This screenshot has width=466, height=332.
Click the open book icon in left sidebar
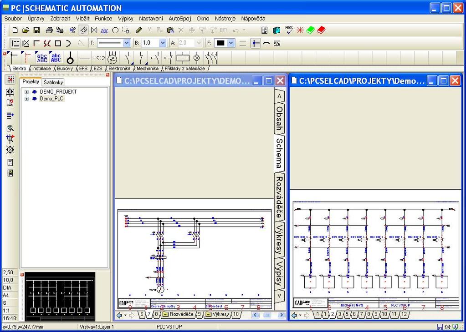tap(10, 103)
